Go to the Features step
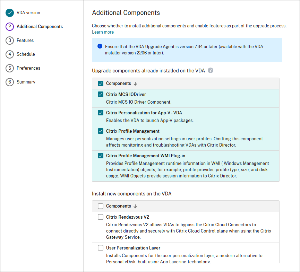The image size is (300, 272). click(25, 41)
